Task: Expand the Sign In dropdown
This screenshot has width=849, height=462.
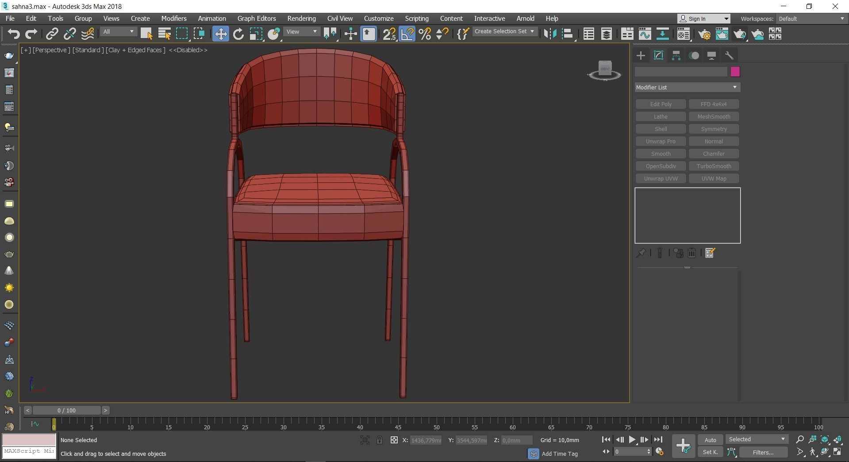Action: pos(704,19)
